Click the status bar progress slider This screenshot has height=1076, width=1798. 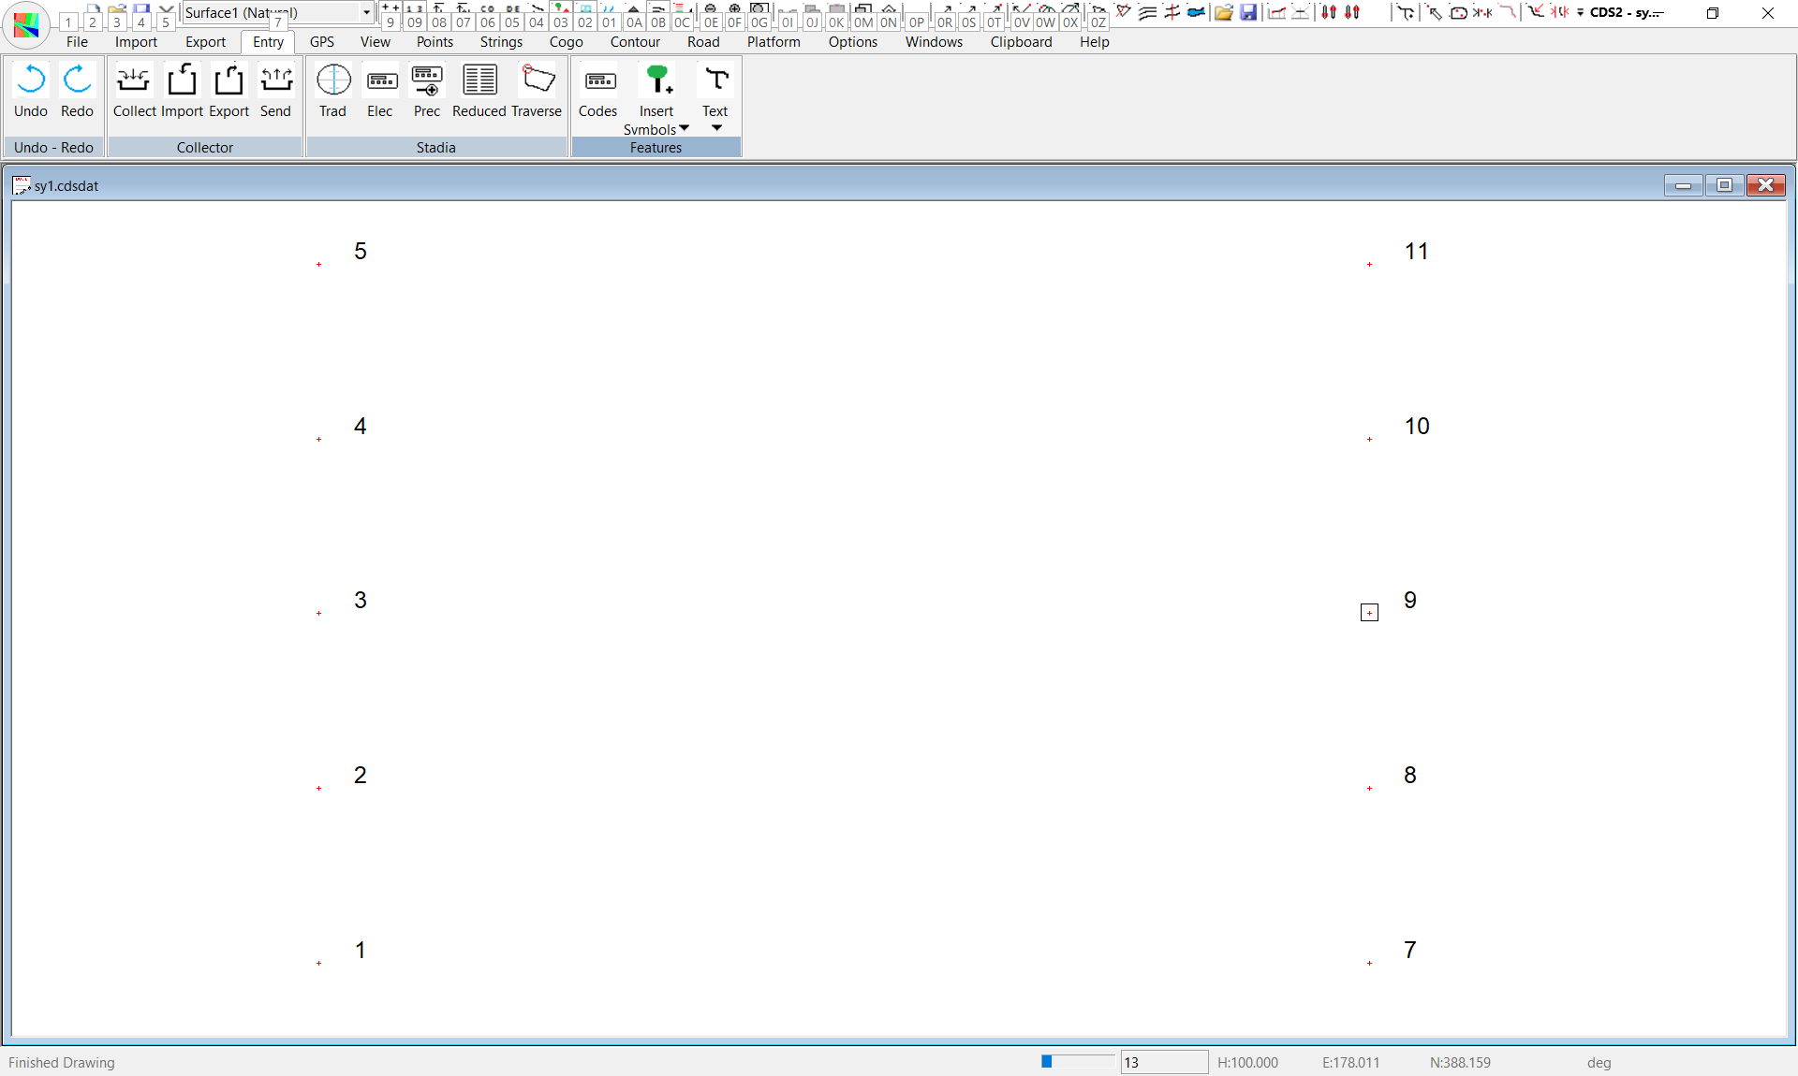[x=1077, y=1062]
